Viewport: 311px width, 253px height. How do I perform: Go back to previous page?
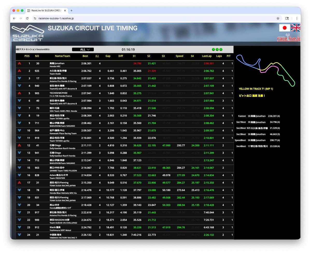point(14,18)
